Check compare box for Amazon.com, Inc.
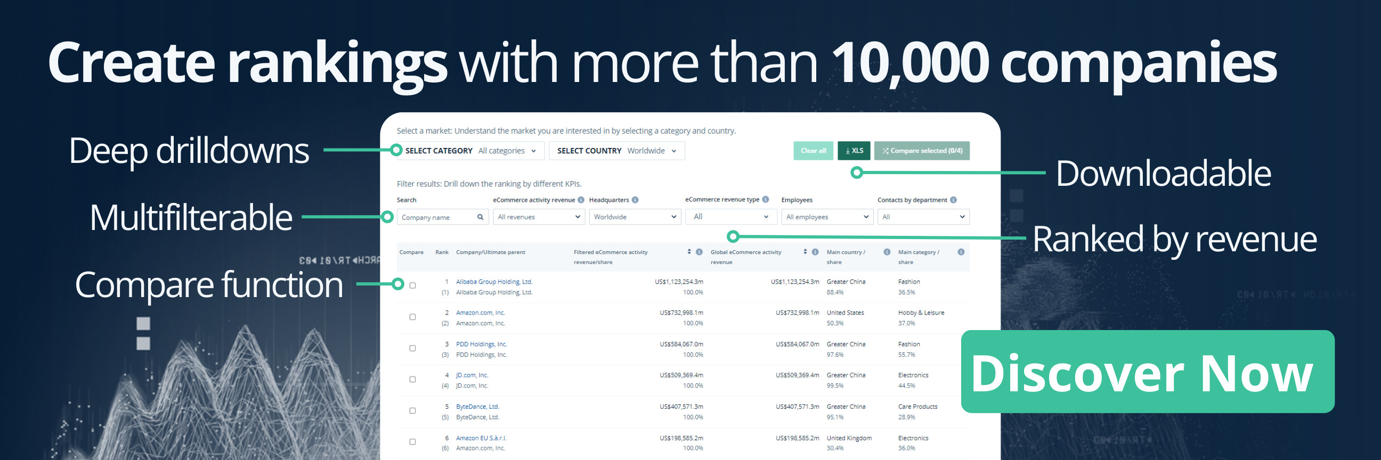This screenshot has height=460, width=1381. point(412,317)
